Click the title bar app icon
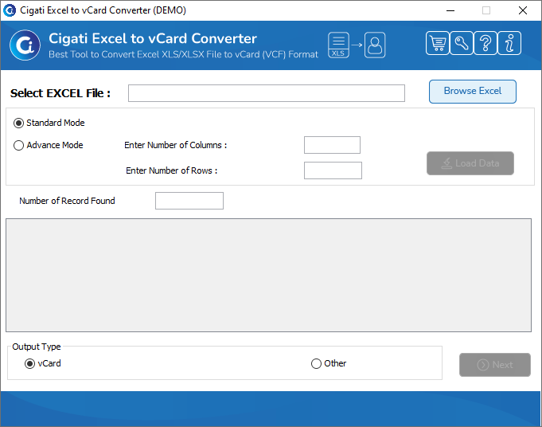The width and height of the screenshot is (542, 427). [10, 10]
